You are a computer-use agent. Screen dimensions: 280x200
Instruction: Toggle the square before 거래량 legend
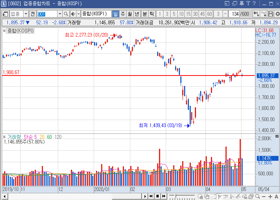[x=4, y=137]
